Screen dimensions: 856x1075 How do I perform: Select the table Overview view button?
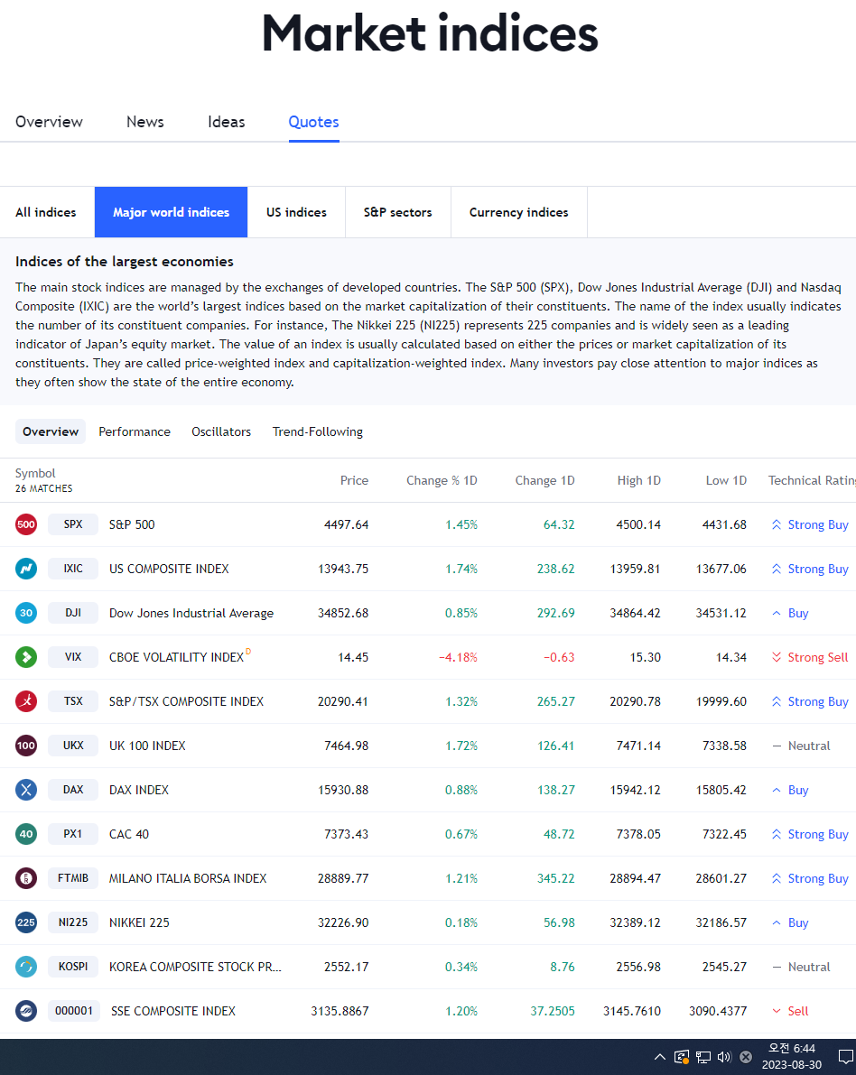pos(51,431)
